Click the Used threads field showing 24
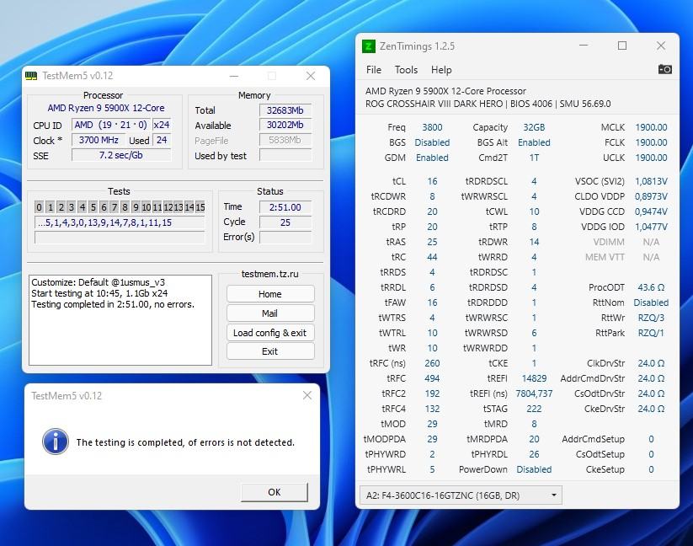This screenshot has height=546, width=693. pyautogui.click(x=162, y=140)
